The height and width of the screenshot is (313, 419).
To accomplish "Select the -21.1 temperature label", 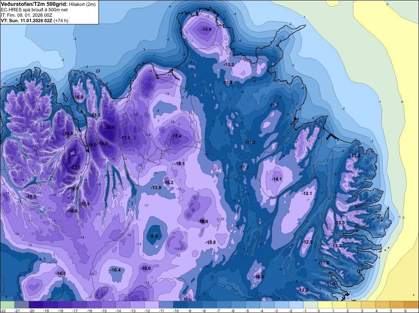I will click(75, 167).
